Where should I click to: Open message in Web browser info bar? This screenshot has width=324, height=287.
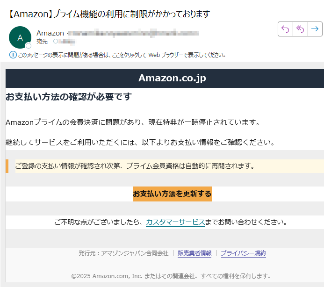(x=122, y=55)
